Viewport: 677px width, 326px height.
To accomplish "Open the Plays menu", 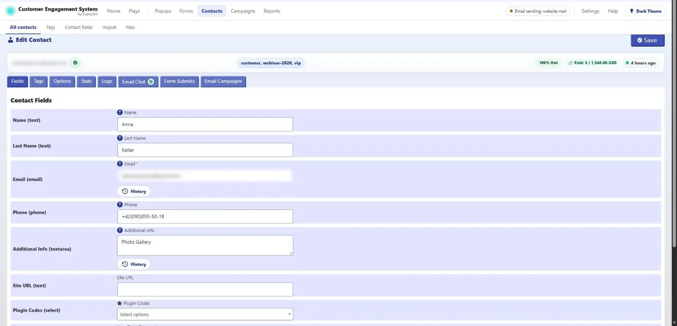I will pyautogui.click(x=134, y=11).
